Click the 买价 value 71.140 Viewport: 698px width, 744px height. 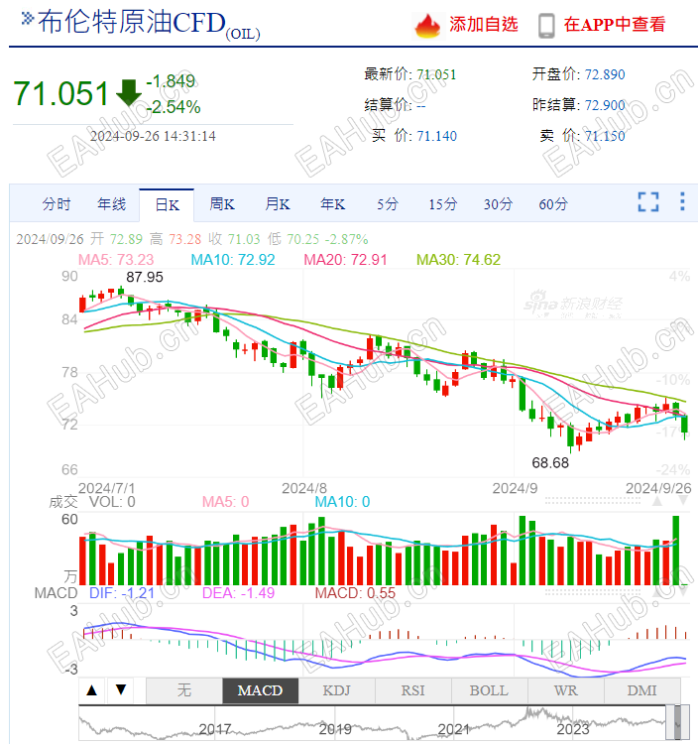[436, 136]
